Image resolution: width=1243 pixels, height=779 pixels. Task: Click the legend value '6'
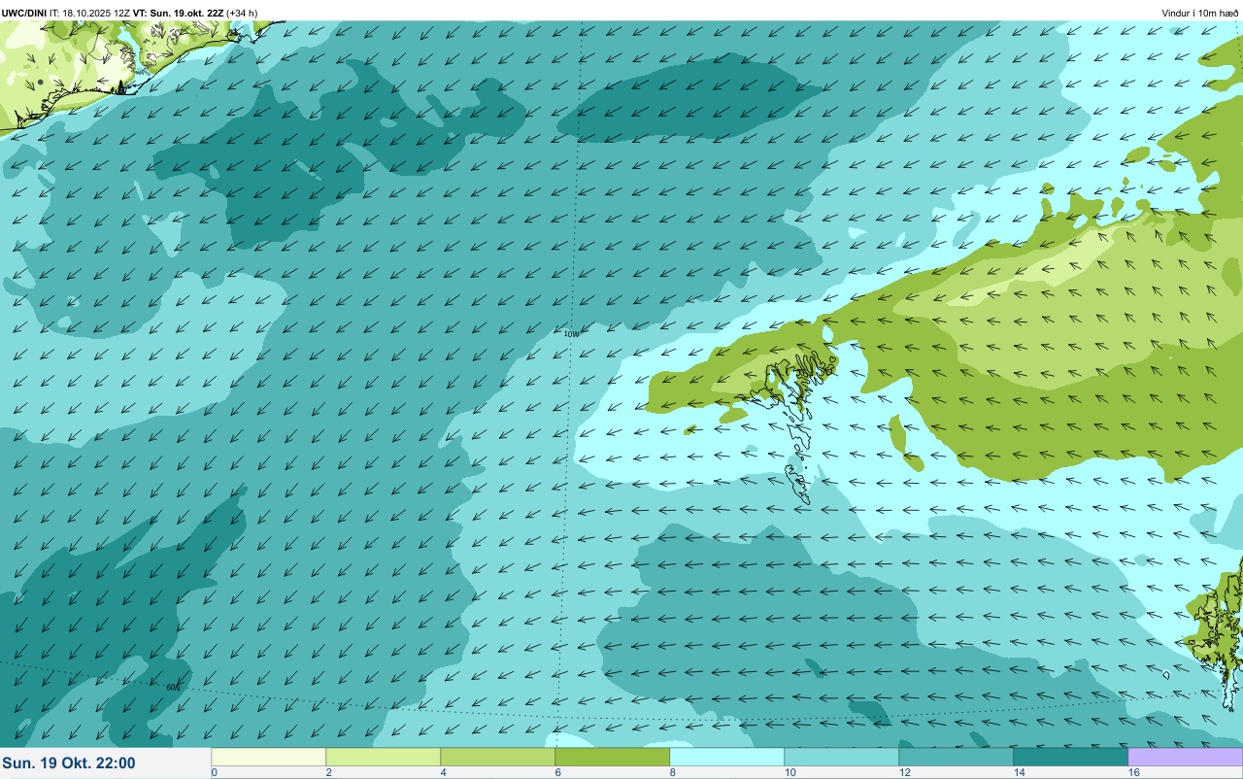pos(557,772)
